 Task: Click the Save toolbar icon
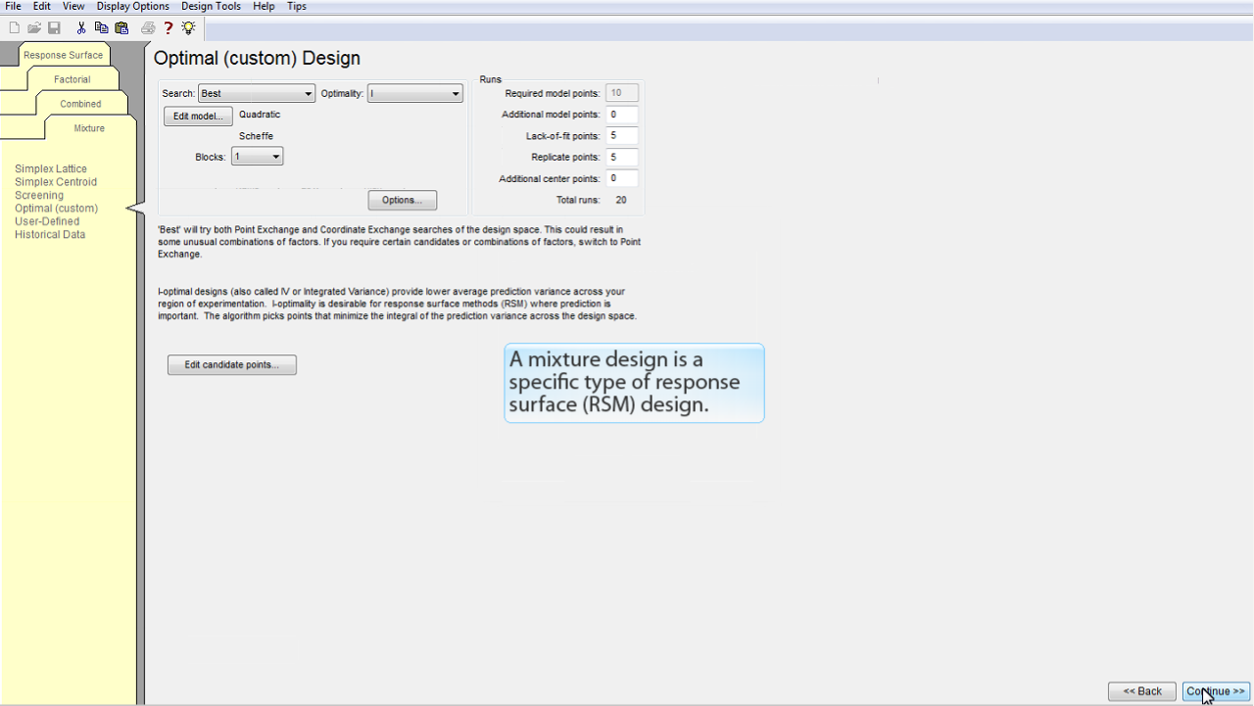(55, 28)
